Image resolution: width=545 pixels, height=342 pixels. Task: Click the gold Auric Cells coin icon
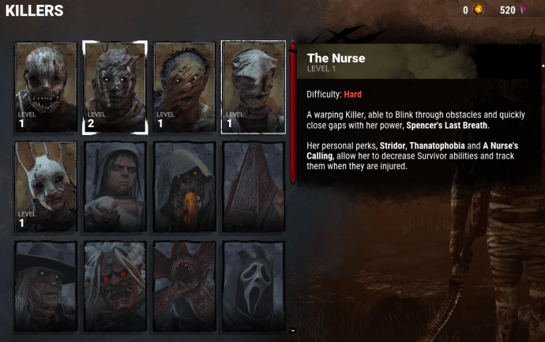(479, 9)
